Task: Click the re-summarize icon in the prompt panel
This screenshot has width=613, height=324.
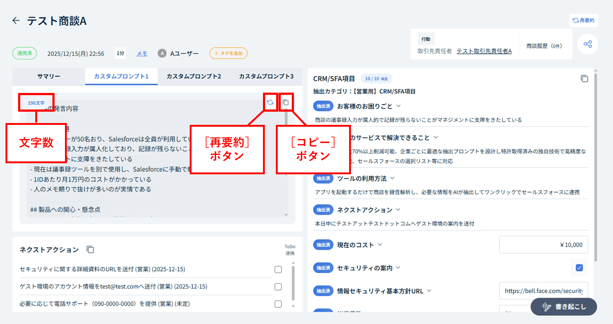Action: 270,102
